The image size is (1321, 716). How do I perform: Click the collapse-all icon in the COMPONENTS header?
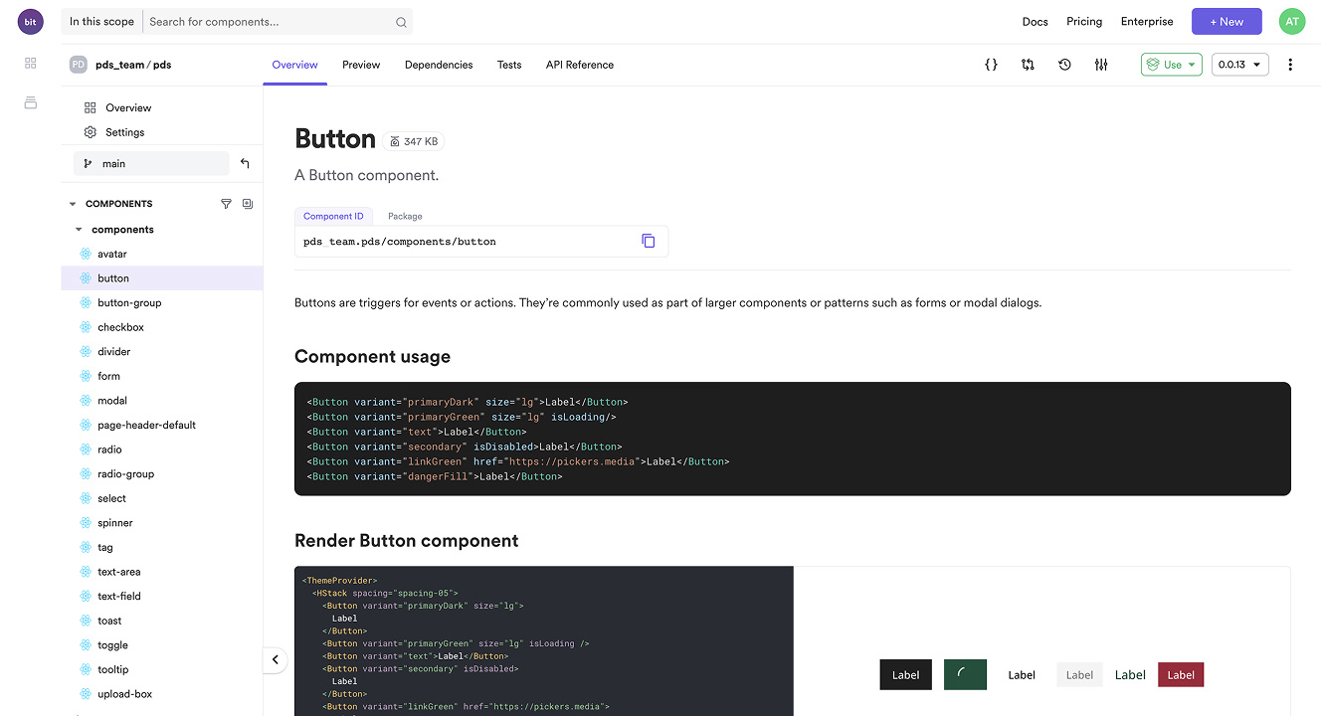(248, 204)
